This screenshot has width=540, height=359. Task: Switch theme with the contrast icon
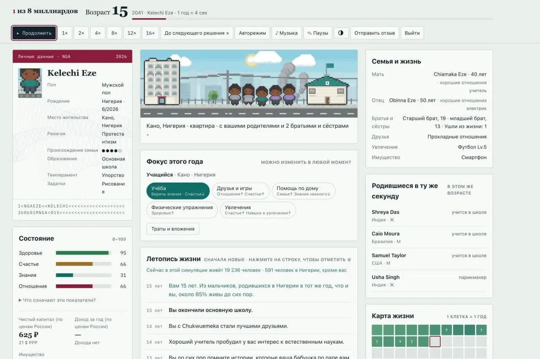point(341,33)
